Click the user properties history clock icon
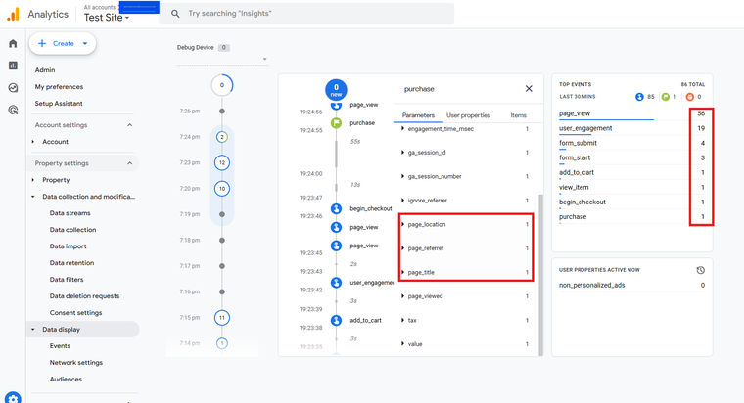744x403 pixels. coord(700,270)
